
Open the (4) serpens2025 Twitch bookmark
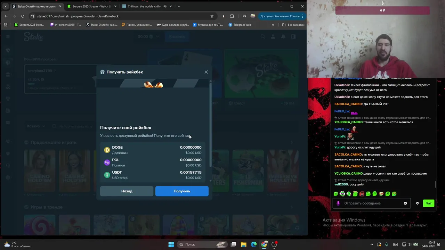(65, 25)
